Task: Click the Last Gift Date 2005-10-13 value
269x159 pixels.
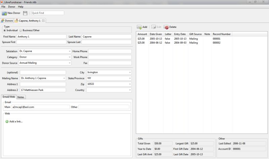Action: coord(202,154)
